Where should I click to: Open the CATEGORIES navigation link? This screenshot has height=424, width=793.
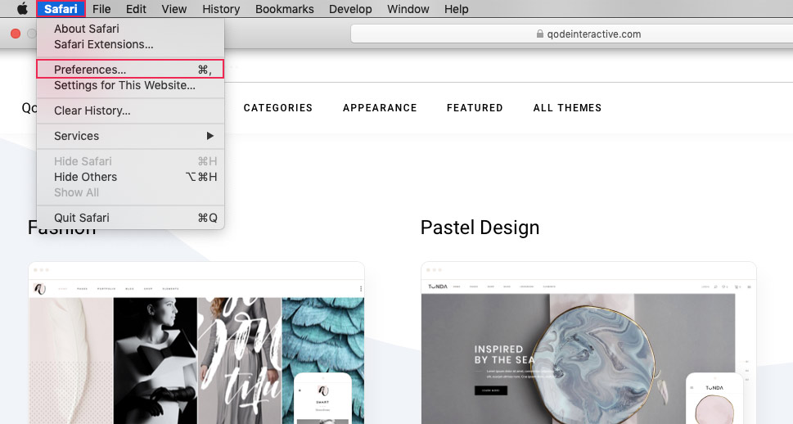[277, 108]
